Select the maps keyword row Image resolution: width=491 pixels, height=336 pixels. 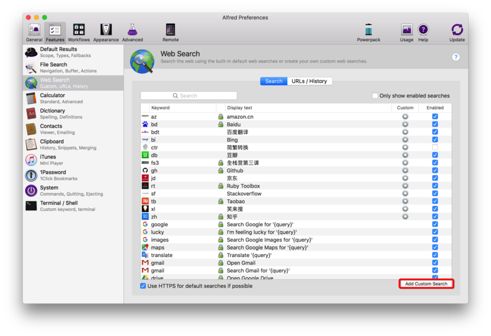(296, 247)
